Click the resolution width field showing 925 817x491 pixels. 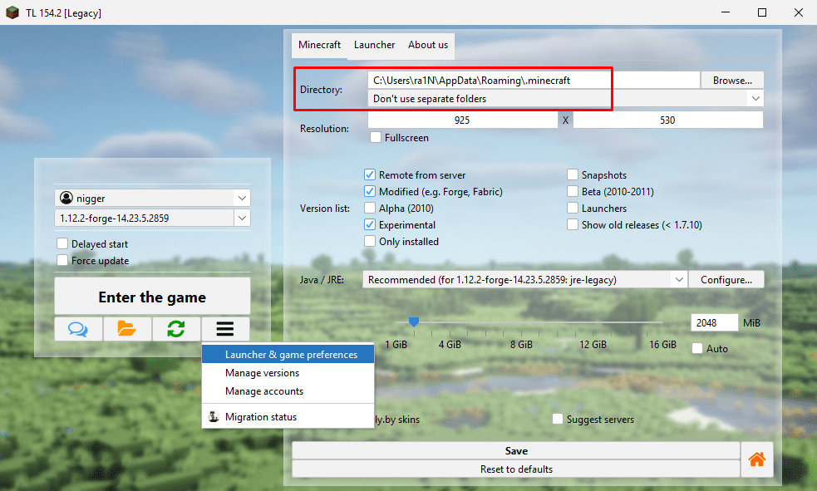[x=462, y=120]
